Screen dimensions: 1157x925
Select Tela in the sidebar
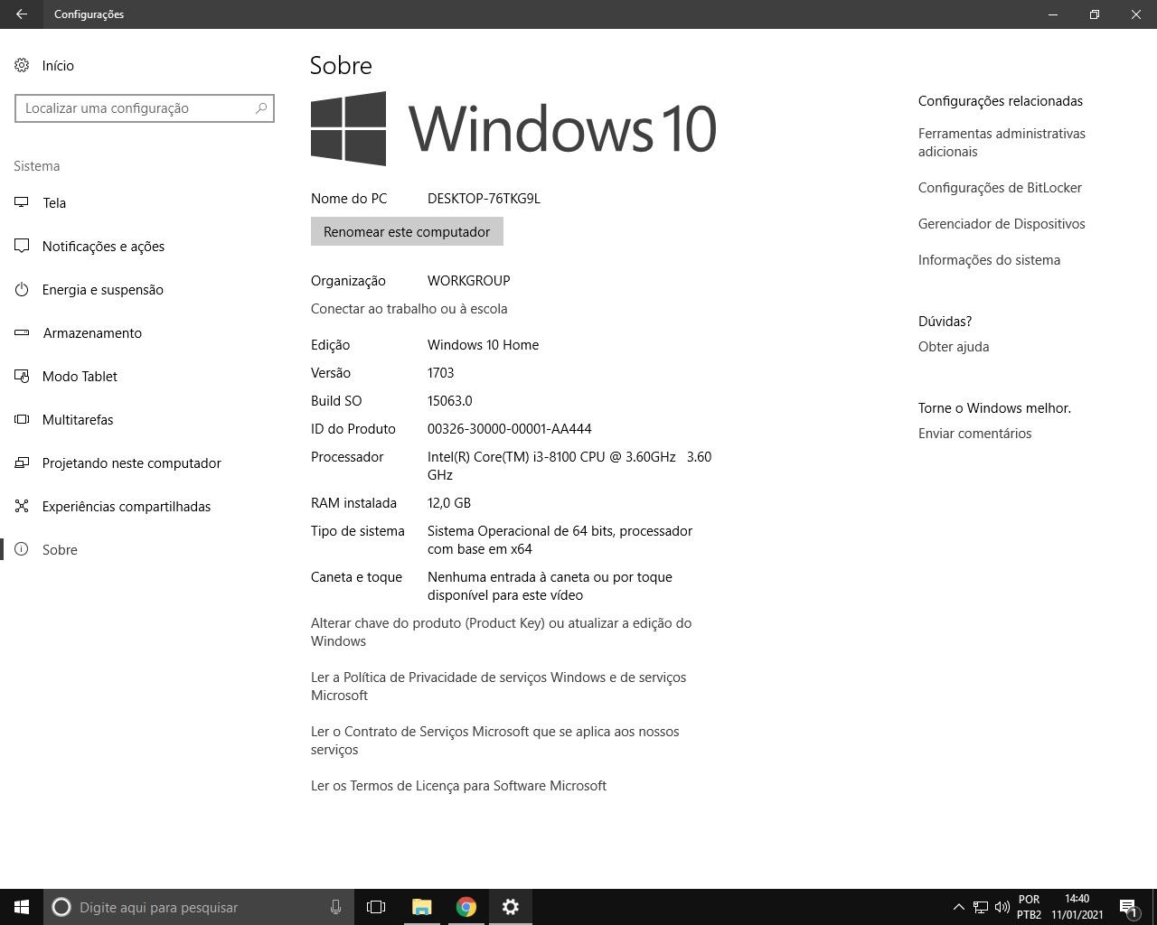145,202
